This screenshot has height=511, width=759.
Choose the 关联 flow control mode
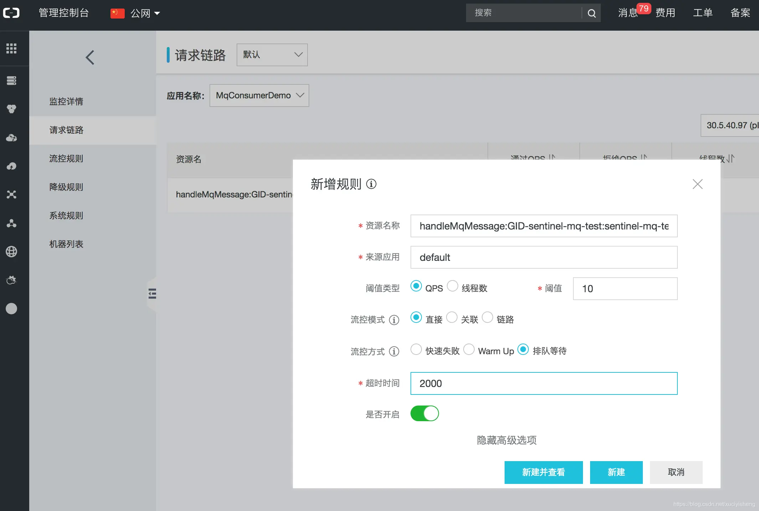[x=452, y=318]
